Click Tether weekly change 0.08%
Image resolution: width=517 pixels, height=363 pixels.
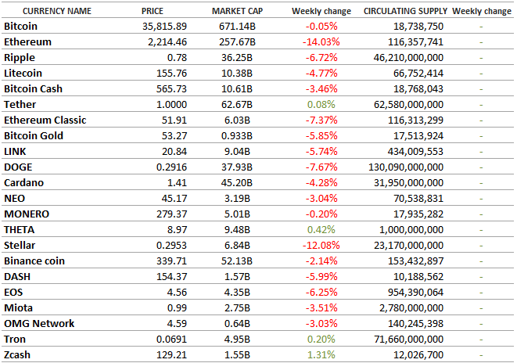321,105
